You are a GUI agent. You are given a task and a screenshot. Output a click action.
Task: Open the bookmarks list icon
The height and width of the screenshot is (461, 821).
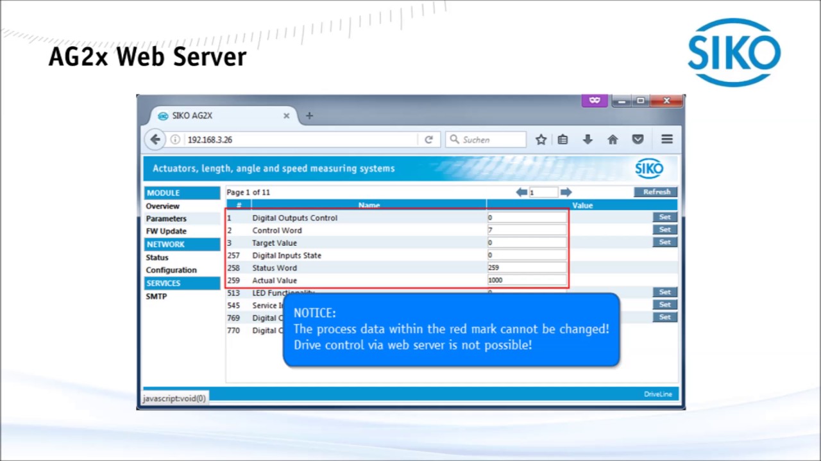(563, 140)
